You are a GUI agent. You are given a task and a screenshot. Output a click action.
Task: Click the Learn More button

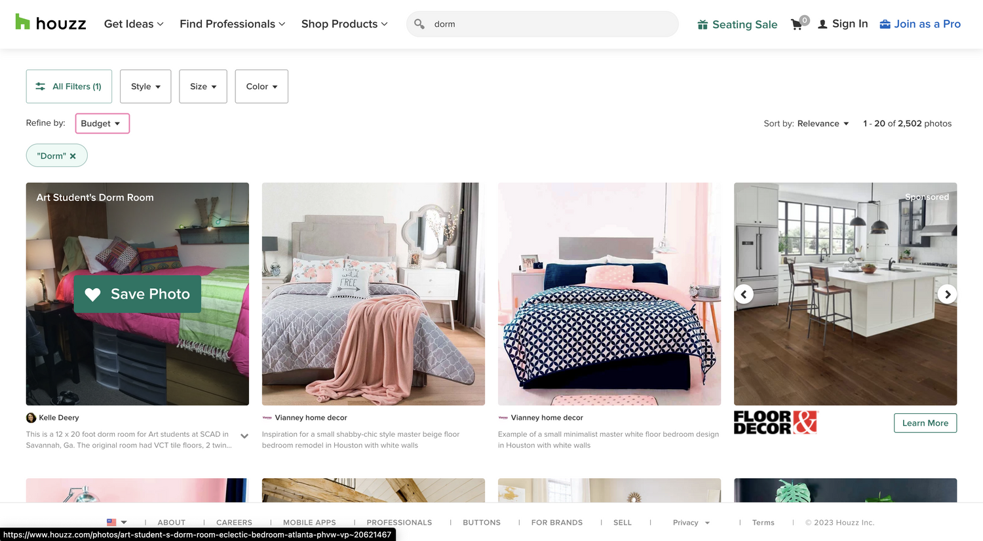[925, 422]
